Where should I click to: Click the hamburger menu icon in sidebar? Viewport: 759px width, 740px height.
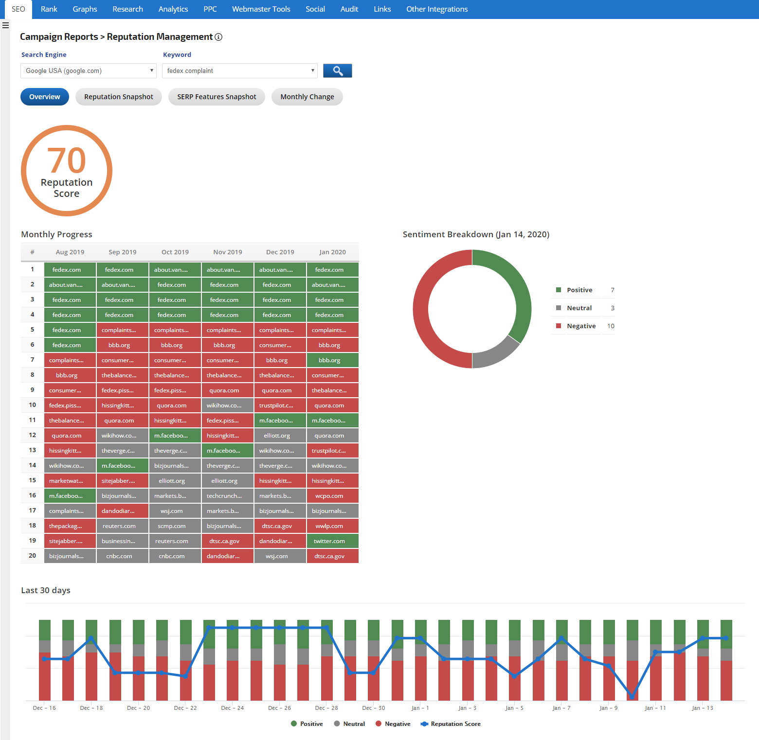(5, 25)
